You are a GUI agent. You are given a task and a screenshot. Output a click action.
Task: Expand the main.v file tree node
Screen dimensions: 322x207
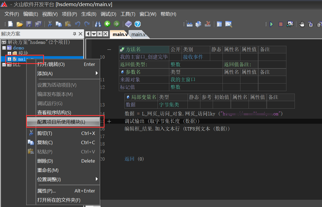[x=9, y=59]
